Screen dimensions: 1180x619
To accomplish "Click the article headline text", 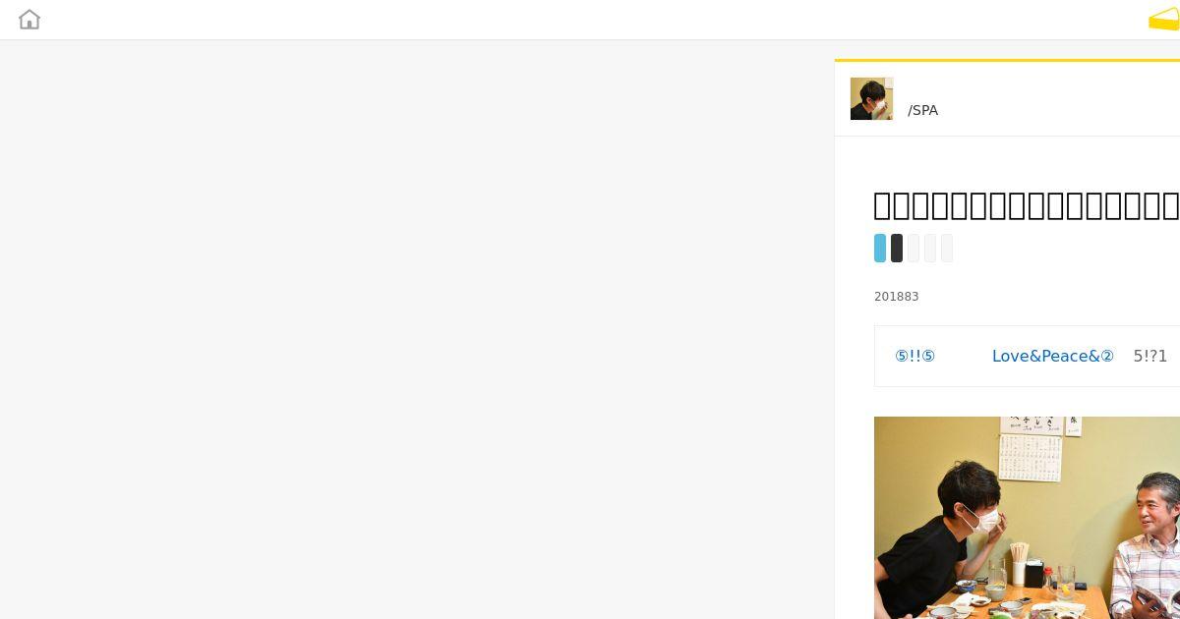I will click(x=1027, y=205).
